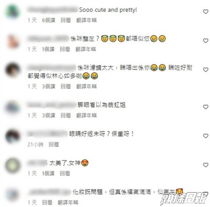Reply to the '化妝既問題' comment
Screen dimensions: 210x207
47,202
